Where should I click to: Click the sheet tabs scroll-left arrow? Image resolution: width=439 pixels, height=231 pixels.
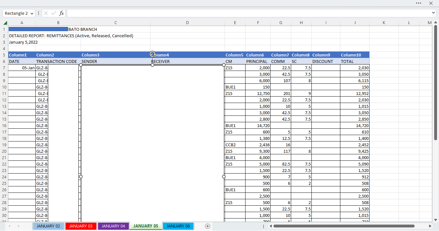tap(9, 226)
